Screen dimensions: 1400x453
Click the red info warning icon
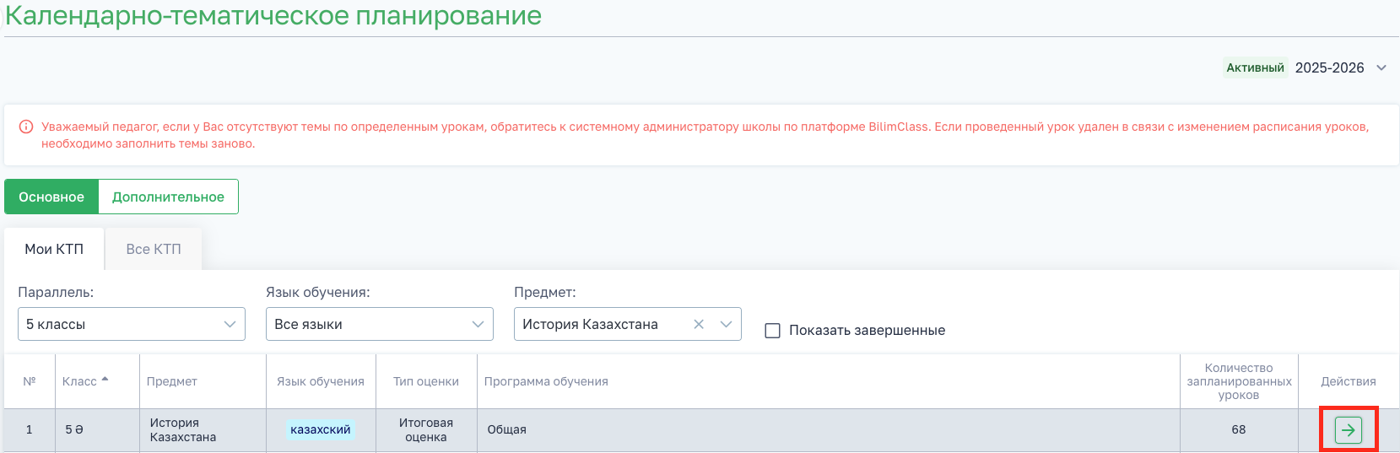click(26, 127)
